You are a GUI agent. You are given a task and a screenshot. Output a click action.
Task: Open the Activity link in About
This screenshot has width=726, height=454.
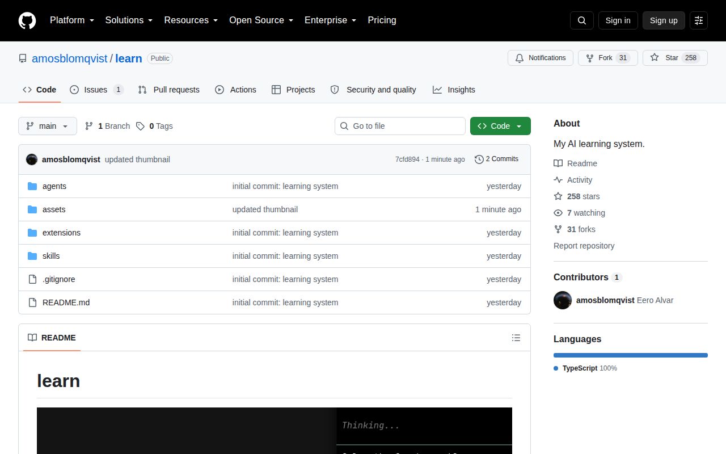[573, 180]
